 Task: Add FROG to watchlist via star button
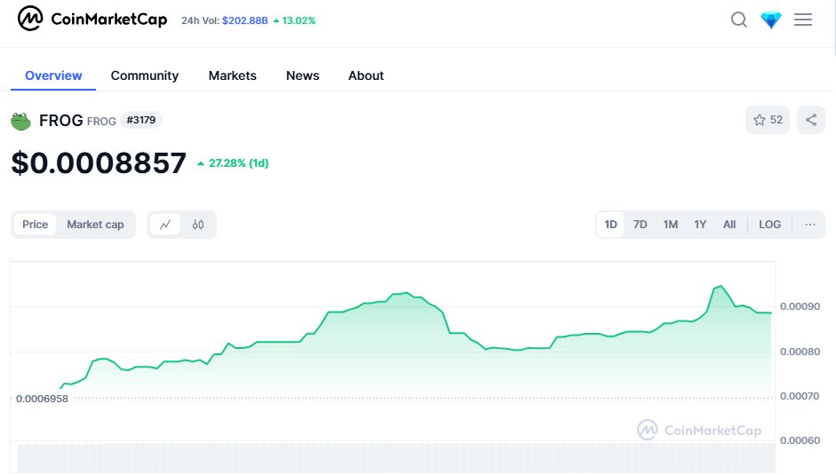[x=768, y=120]
